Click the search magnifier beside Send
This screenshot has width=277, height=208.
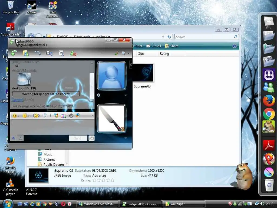[x=91, y=138]
